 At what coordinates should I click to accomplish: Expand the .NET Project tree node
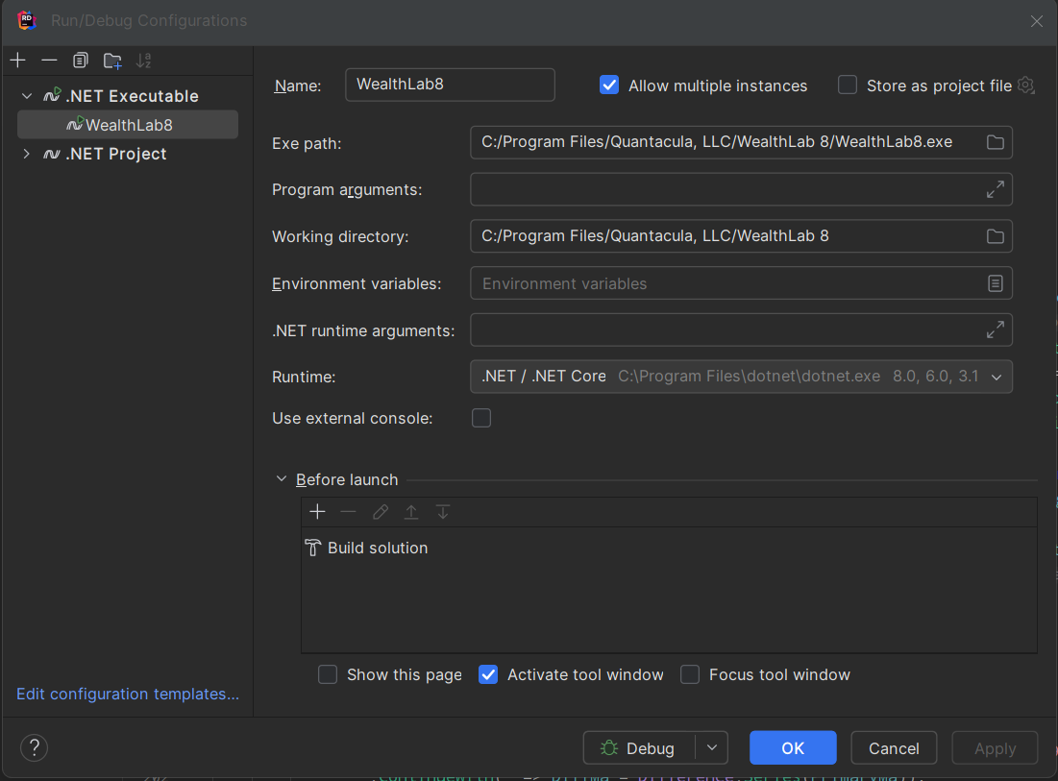pyautogui.click(x=26, y=154)
